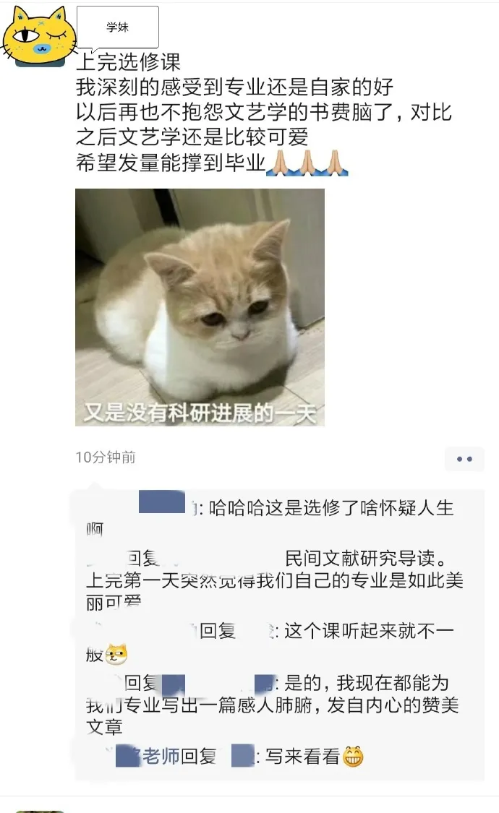This screenshot has height=813, width=499.
Task: Tap the 学妹 nickname label
Action: point(117,27)
